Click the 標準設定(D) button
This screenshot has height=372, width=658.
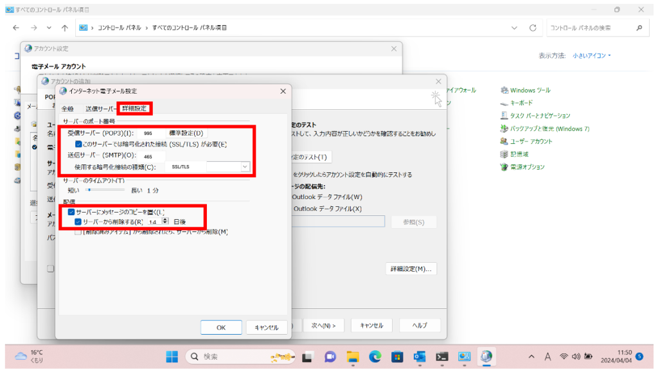point(186,133)
